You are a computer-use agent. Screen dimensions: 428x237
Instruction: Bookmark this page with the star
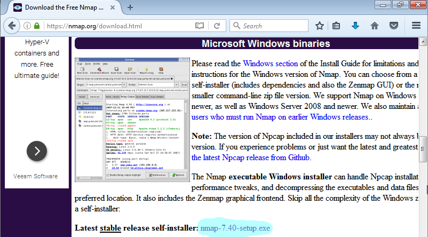tap(319, 26)
